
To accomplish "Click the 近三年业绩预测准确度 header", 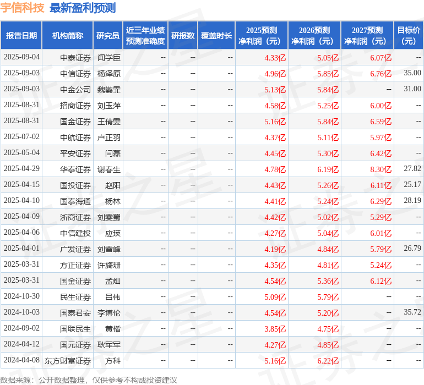I will pos(145,35).
